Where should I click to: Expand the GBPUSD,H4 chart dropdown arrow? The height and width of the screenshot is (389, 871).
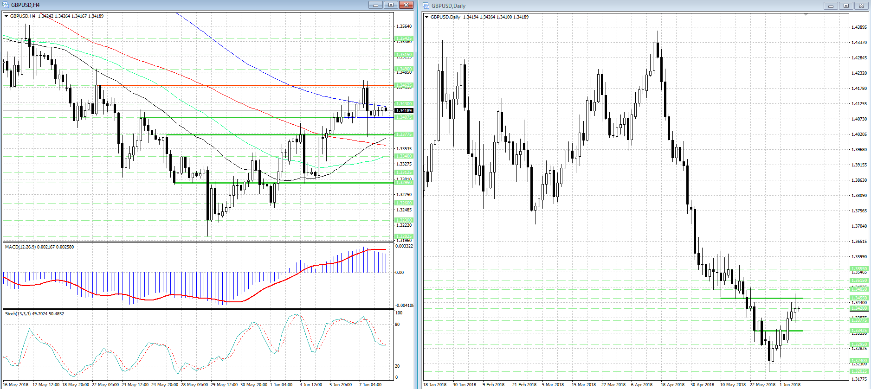pos(6,16)
